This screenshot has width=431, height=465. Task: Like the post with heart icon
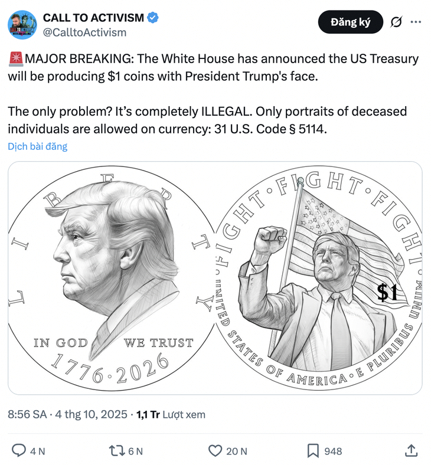click(215, 451)
